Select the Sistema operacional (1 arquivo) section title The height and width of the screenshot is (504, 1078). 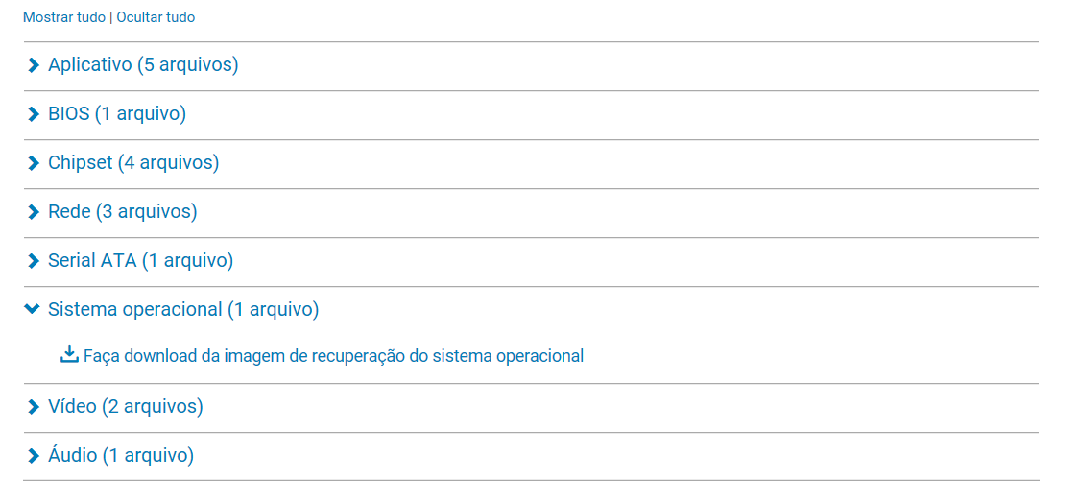[183, 310]
